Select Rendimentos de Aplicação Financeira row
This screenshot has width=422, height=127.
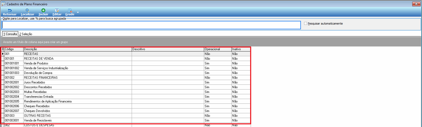[x=126, y=101]
